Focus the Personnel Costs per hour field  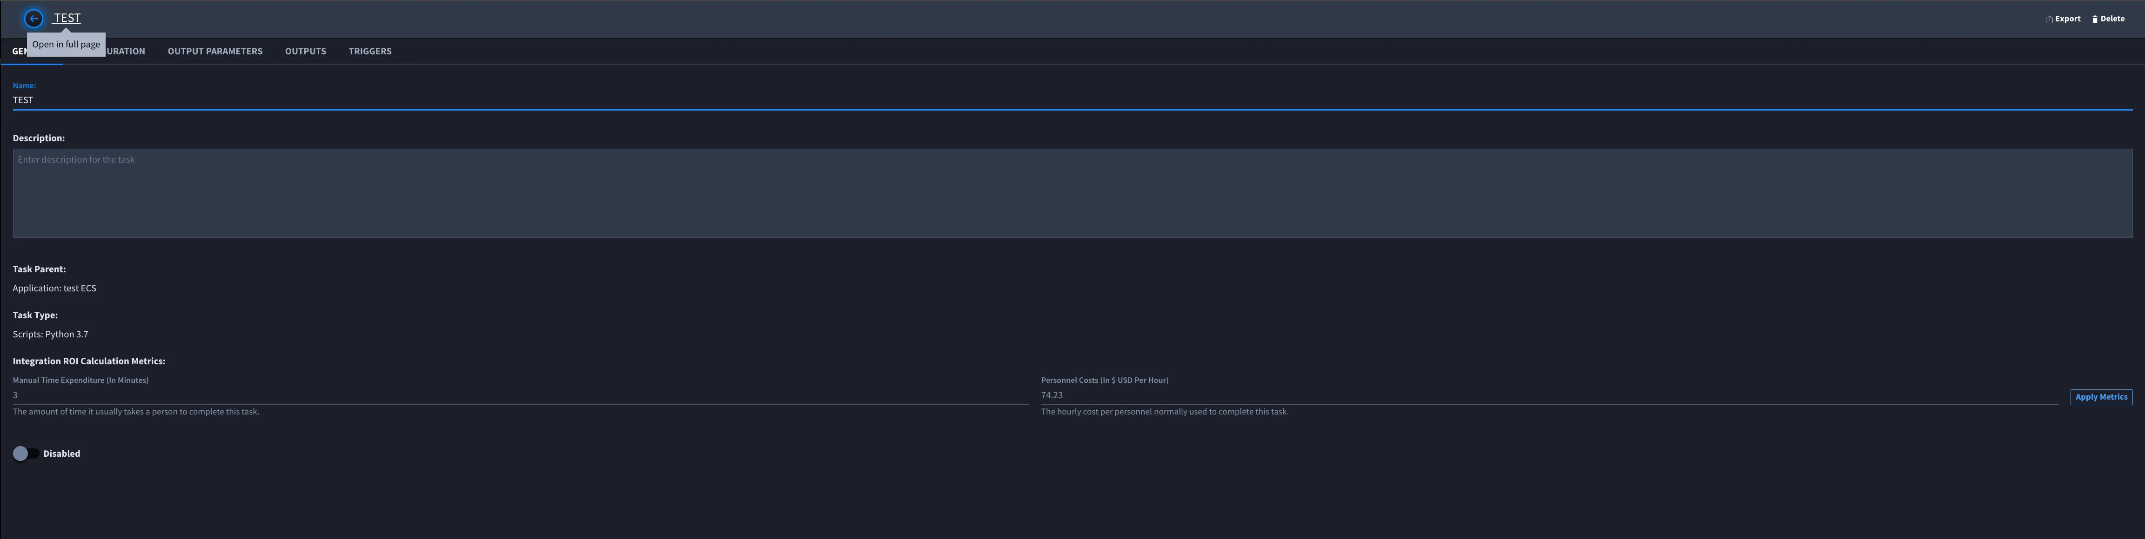(1549, 395)
